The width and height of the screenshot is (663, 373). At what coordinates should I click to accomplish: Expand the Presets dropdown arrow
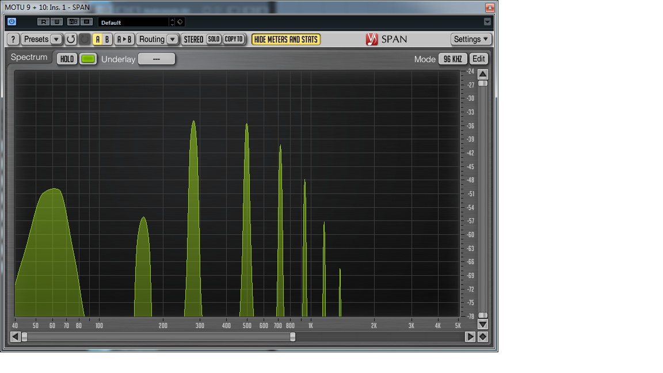(56, 39)
